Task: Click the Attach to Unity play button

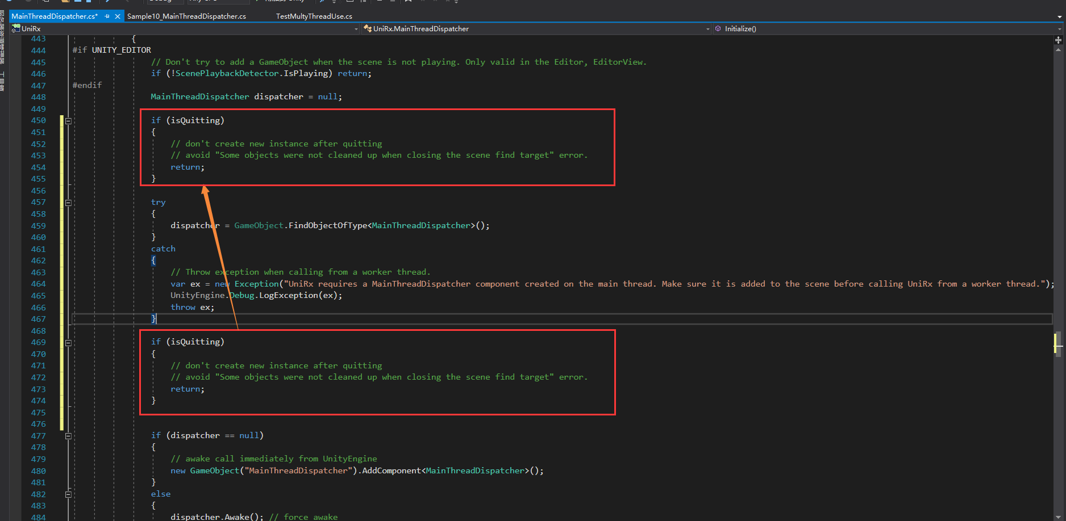Action: [x=257, y=2]
